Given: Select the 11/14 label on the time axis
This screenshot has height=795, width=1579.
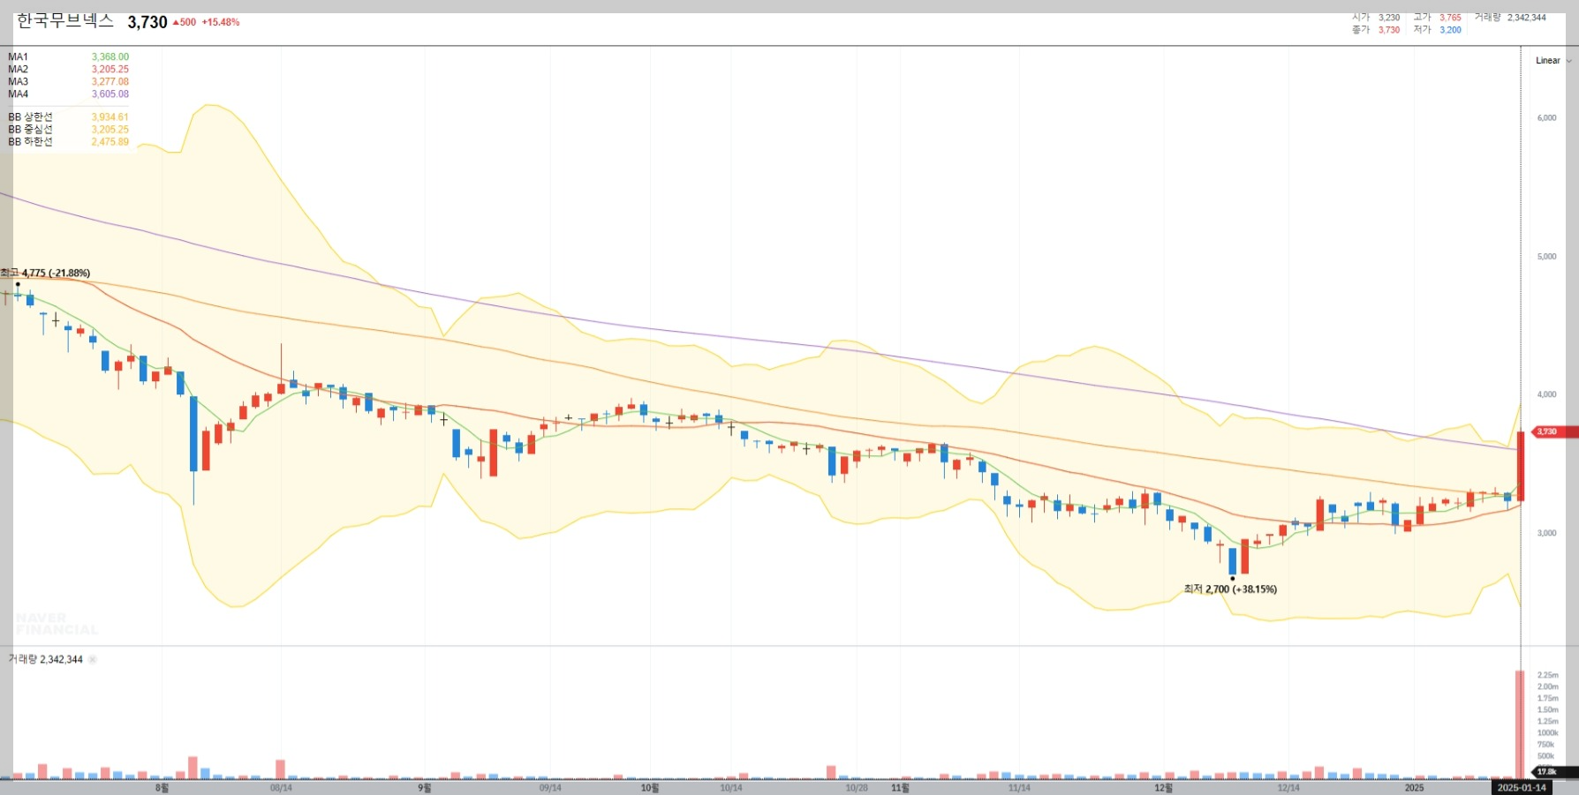Looking at the screenshot, I should (x=1019, y=787).
